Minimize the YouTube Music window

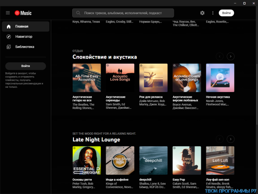pyautogui.click(x=235, y=3)
